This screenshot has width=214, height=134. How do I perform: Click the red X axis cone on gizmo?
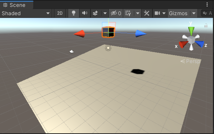point(183,44)
